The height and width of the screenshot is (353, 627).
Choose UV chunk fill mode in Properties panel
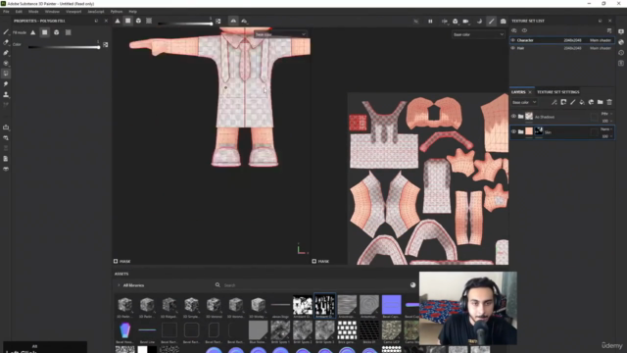69,32
